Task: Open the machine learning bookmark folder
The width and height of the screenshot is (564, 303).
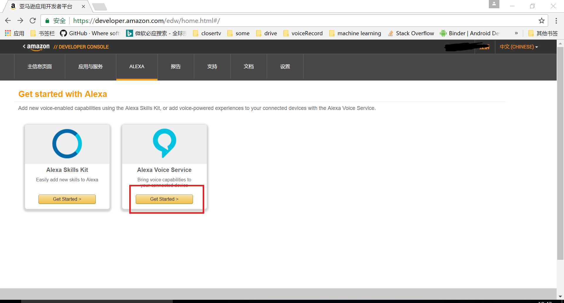Action: 355,33
